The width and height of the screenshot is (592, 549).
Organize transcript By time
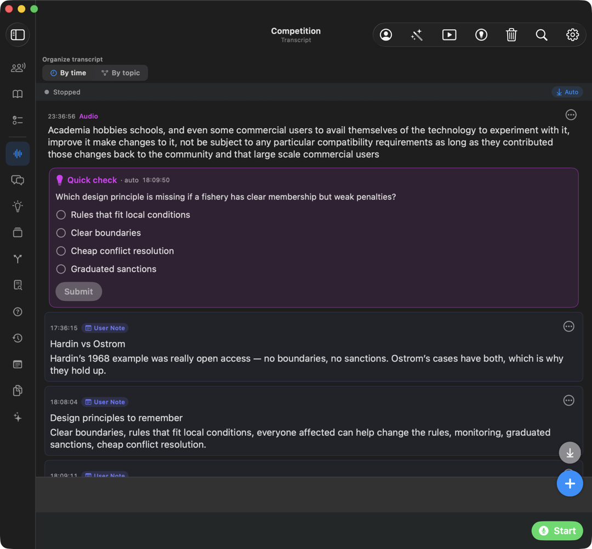[69, 73]
